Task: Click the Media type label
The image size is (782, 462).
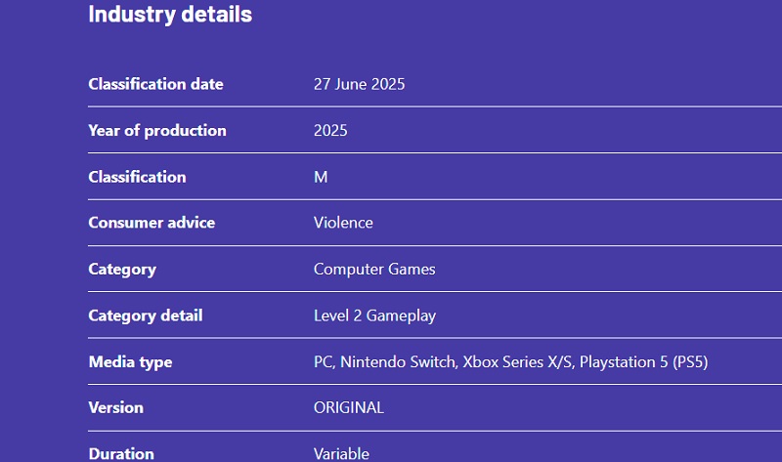Action: pyautogui.click(x=130, y=362)
